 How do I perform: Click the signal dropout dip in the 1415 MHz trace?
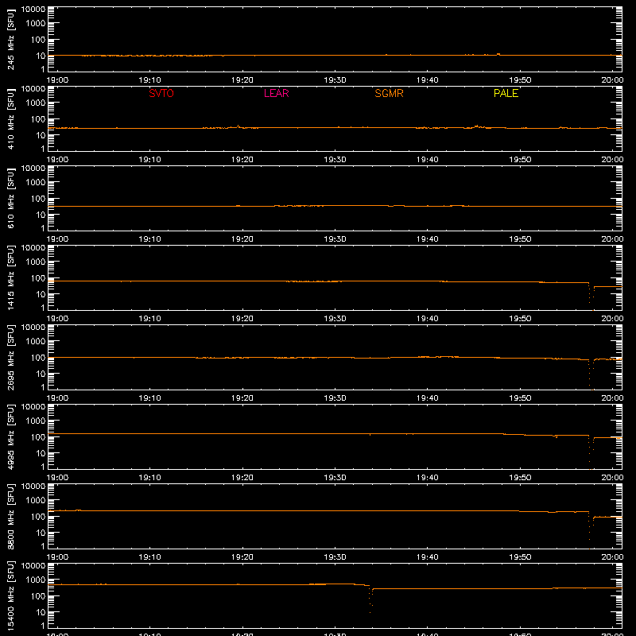click(591, 296)
